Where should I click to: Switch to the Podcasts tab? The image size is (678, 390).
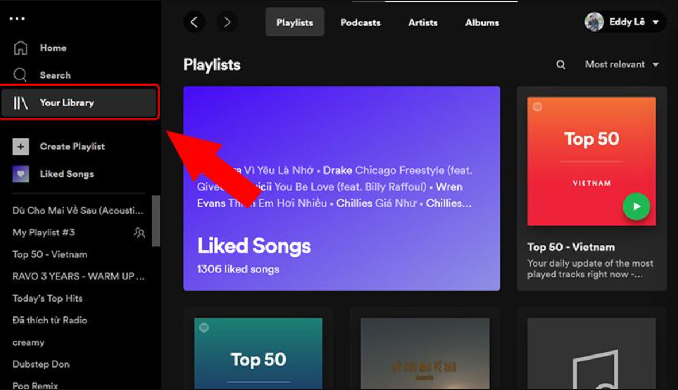pos(361,22)
